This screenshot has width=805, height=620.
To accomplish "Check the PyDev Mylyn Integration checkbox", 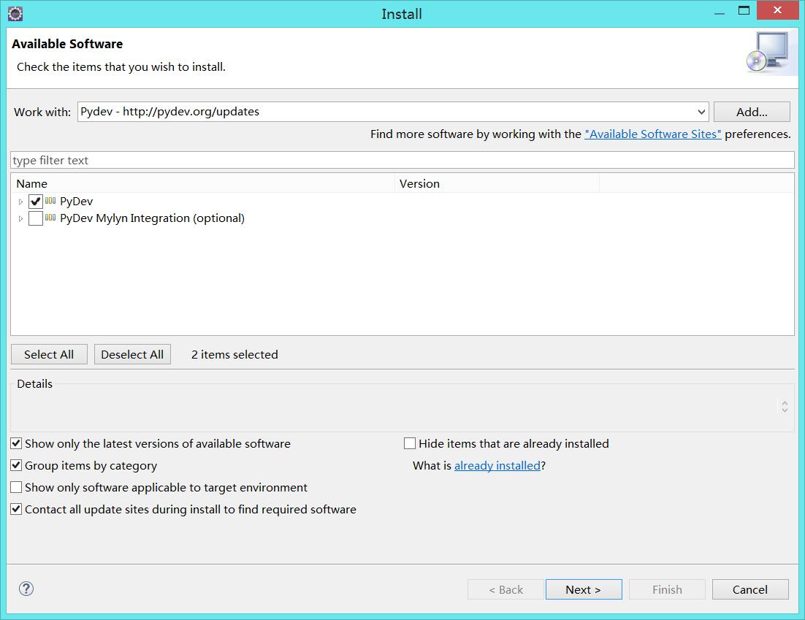I will (35, 218).
